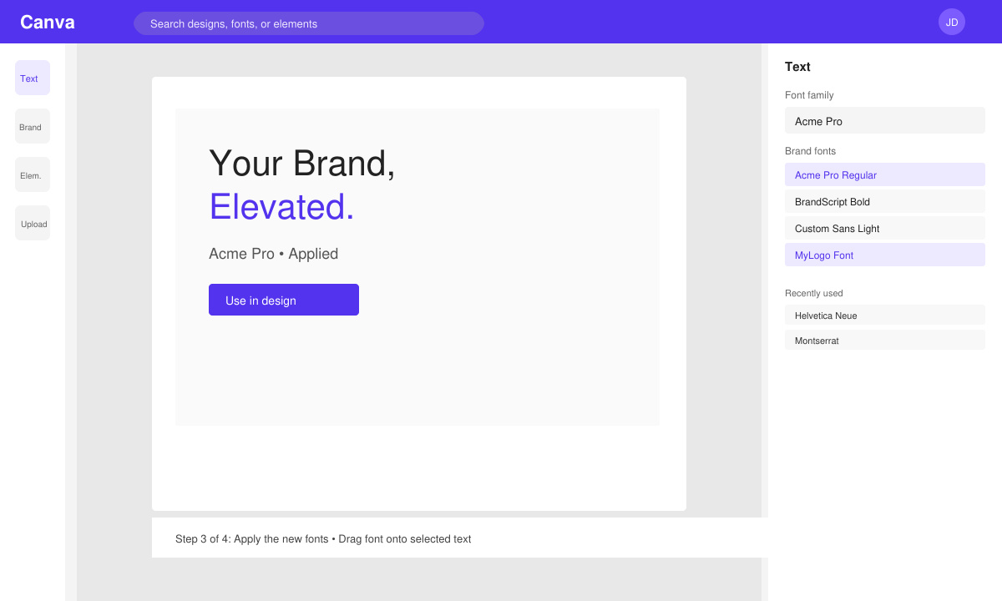The image size is (1002, 601).
Task: Click the Canva logo
Action: pos(48,23)
